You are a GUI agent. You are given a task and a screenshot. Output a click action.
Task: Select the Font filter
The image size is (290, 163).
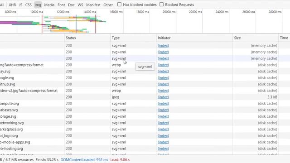[61, 5]
